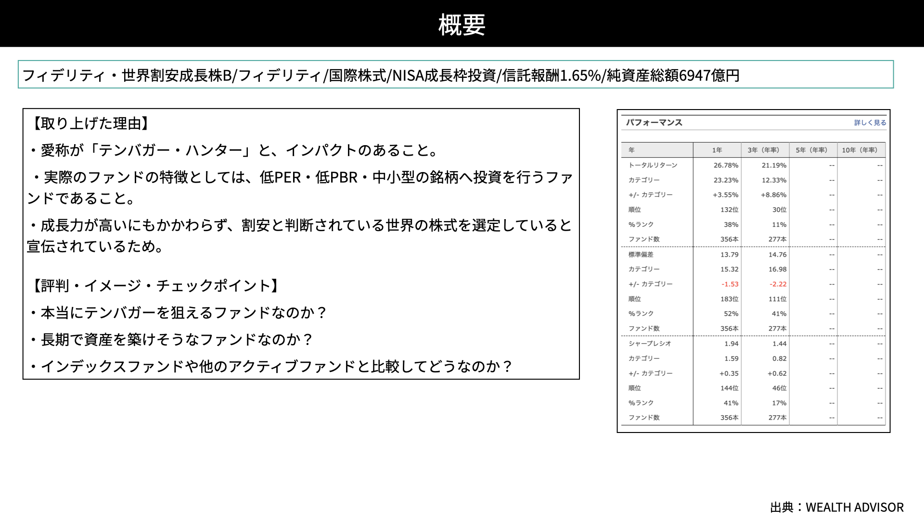Click the 15.32 category deviation value
924x519 pixels.
(x=730, y=270)
